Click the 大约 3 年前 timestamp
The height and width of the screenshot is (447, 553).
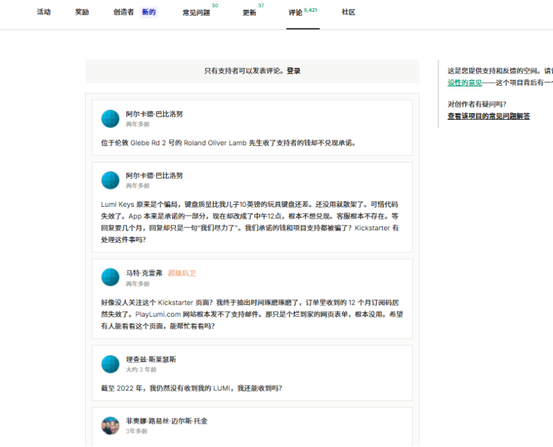pyautogui.click(x=141, y=369)
